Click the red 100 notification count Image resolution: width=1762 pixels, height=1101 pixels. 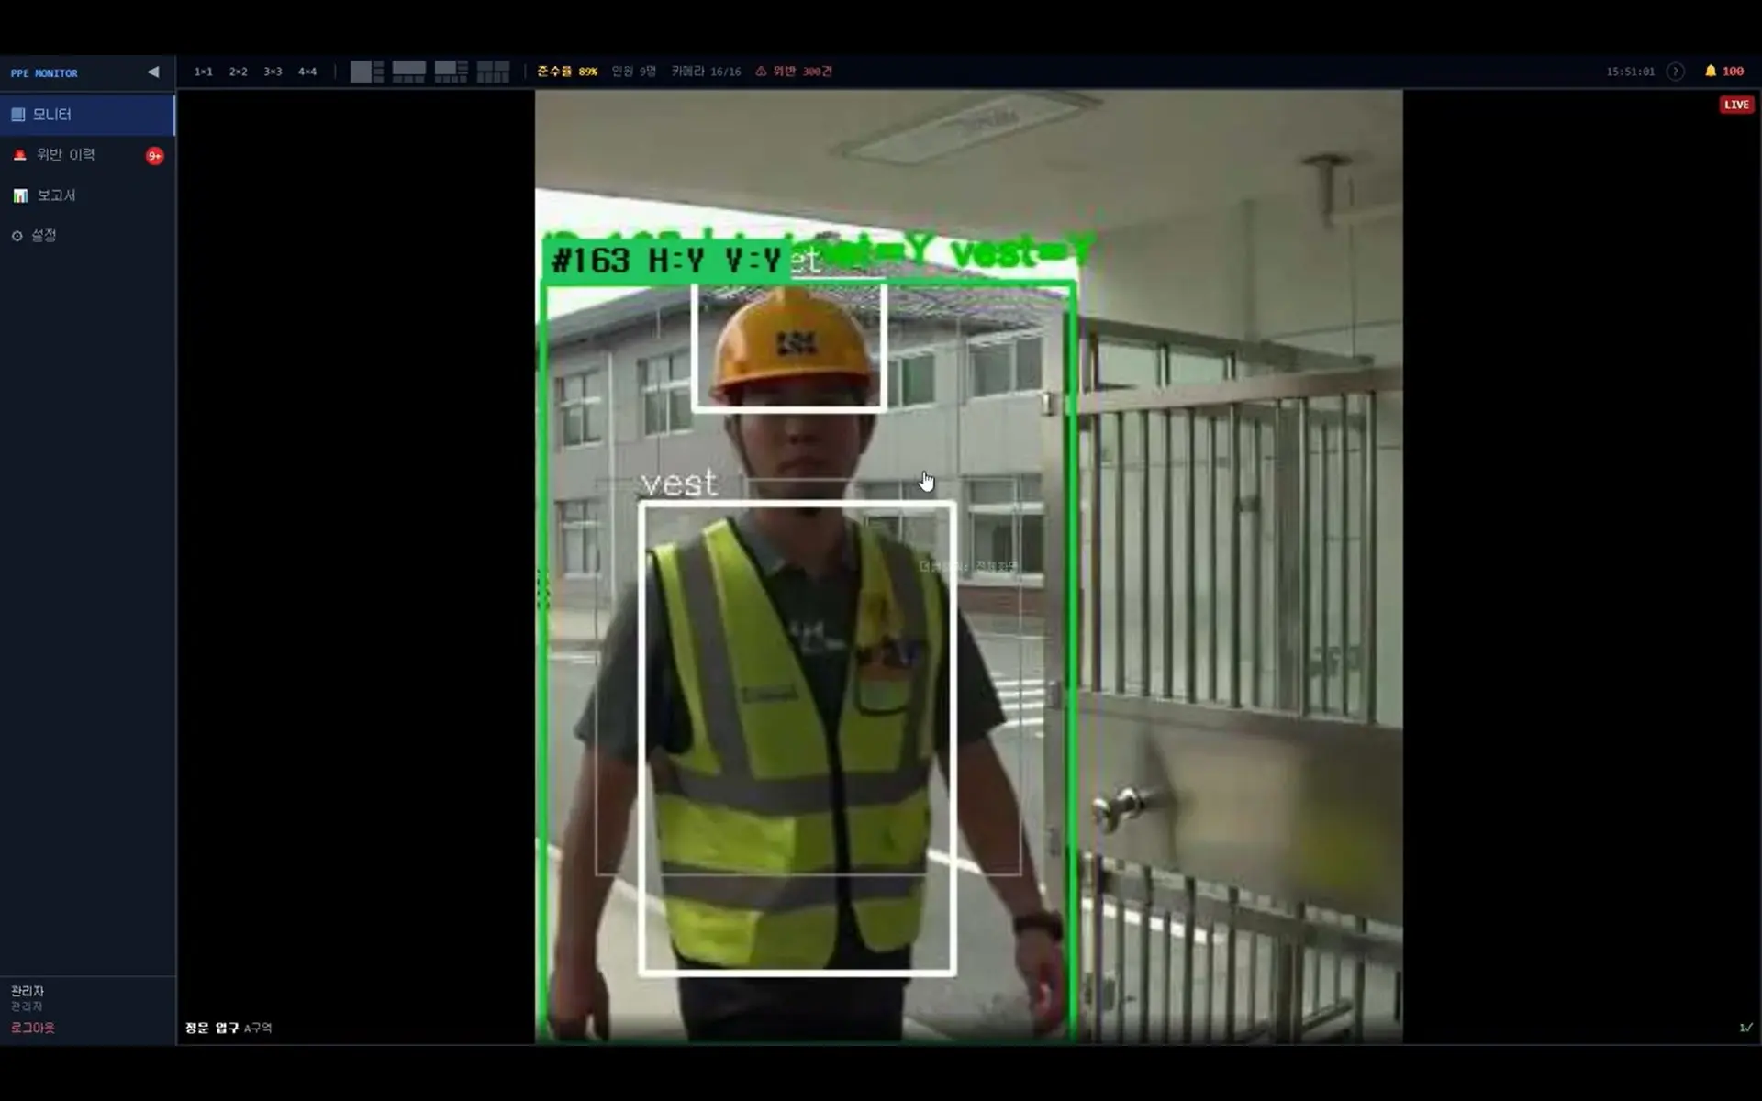click(x=1733, y=72)
